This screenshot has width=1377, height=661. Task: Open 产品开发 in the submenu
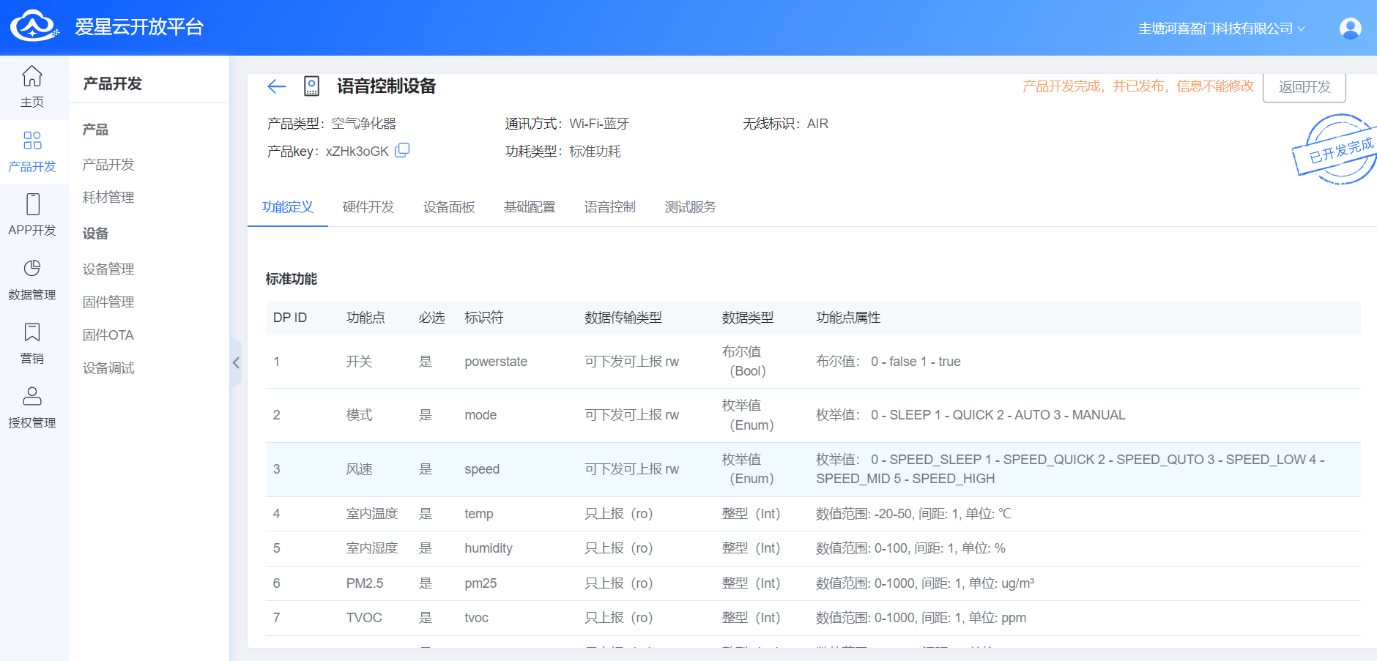click(x=108, y=165)
